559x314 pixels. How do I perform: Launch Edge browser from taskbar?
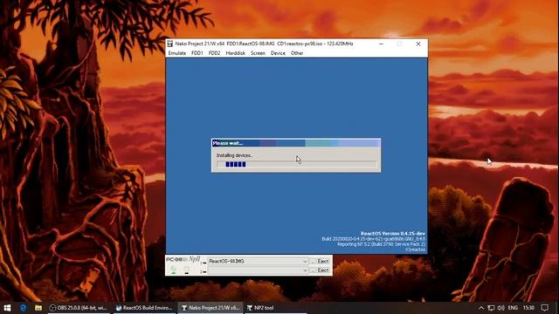tap(24, 308)
